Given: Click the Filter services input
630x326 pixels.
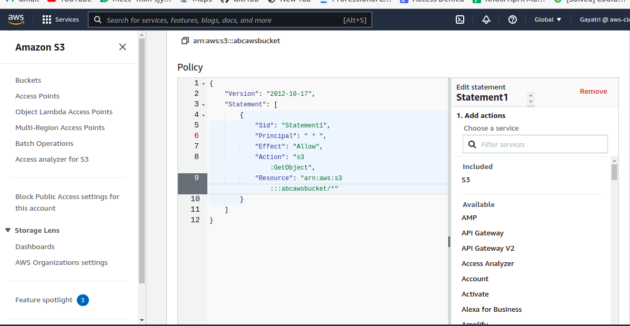Looking at the screenshot, I should 535,144.
